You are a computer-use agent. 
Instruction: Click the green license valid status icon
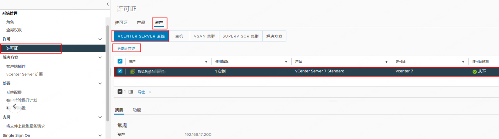(x=475, y=72)
